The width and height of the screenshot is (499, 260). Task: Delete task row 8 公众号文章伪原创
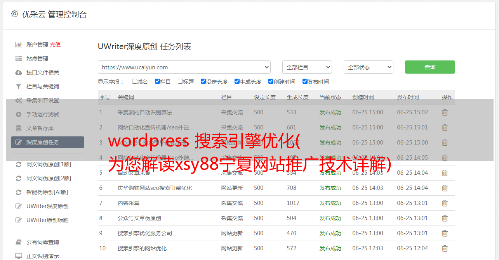445,218
